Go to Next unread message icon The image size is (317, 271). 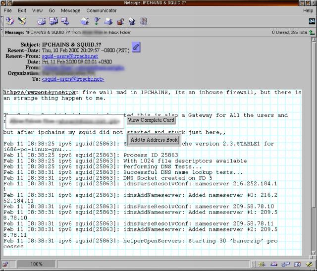[x=97, y=21]
